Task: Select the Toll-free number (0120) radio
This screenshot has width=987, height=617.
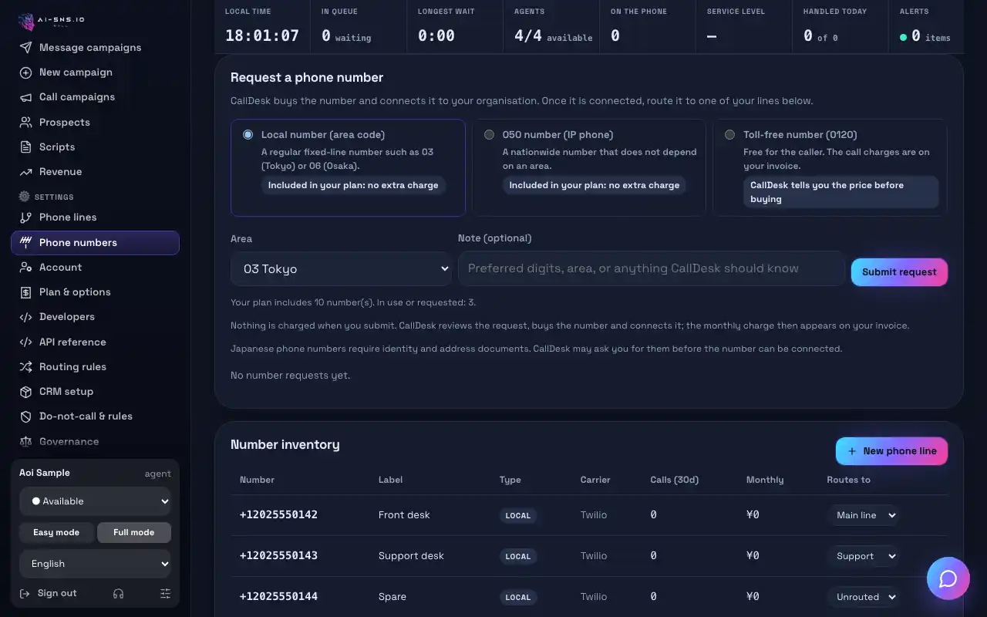Action: (729, 134)
